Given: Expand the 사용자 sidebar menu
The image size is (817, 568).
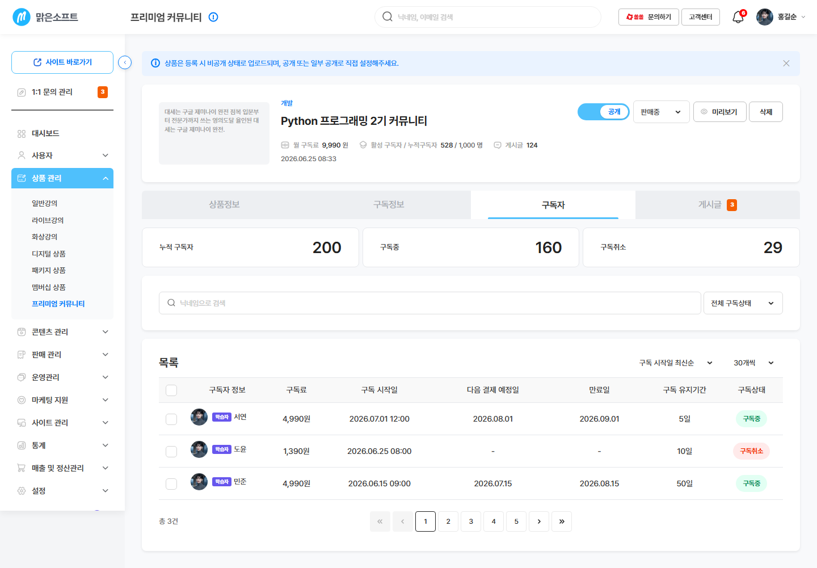Looking at the screenshot, I should point(106,155).
